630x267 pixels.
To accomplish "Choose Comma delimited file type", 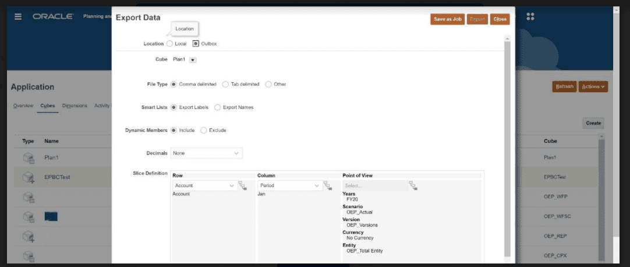I will tap(174, 85).
